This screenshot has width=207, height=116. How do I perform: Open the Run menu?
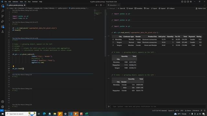pos(29,2)
